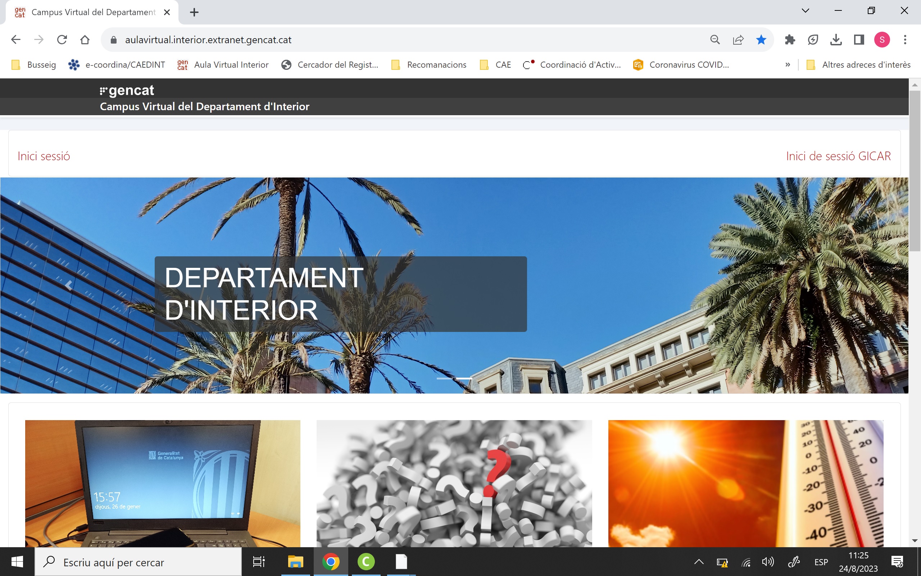The width and height of the screenshot is (921, 576).
Task: Click the home page icon
Action: click(x=85, y=40)
